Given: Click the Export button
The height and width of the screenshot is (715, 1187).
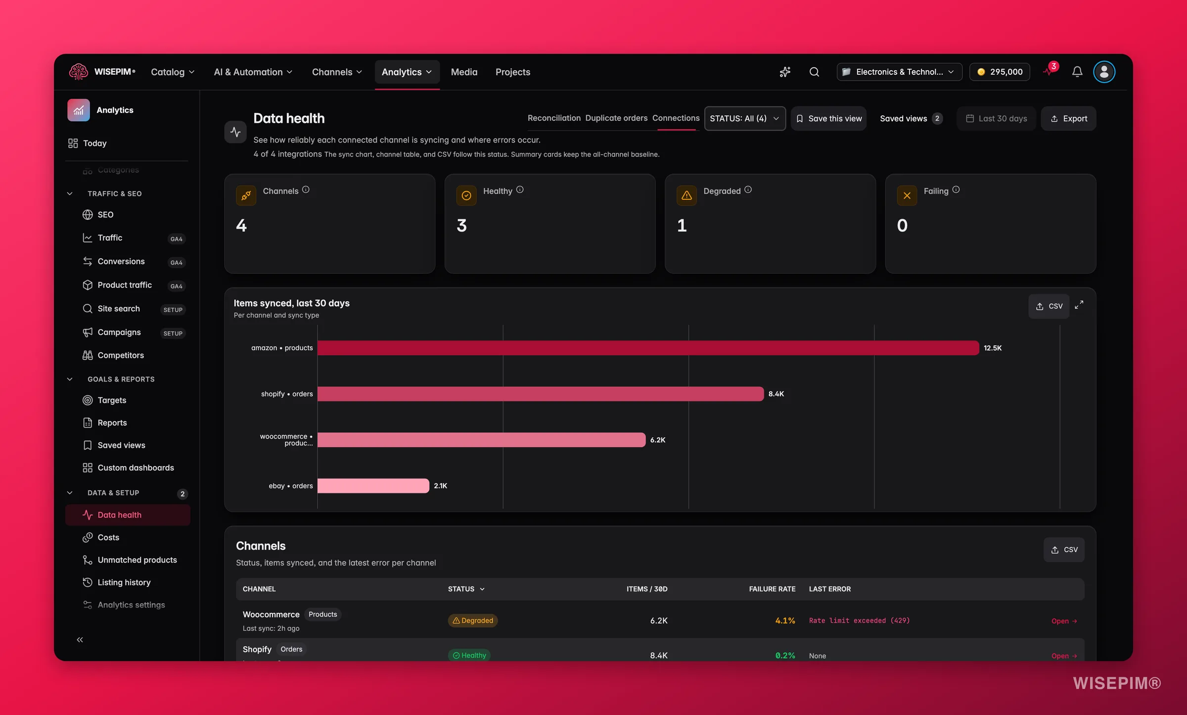Looking at the screenshot, I should coord(1068,118).
